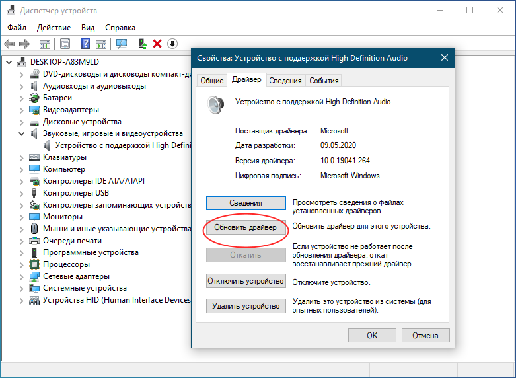Click the printer icon beside Очереди печати
516x378 pixels.
point(34,241)
